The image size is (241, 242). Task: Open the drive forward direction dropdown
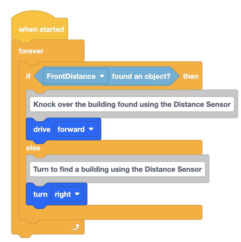tap(76, 129)
